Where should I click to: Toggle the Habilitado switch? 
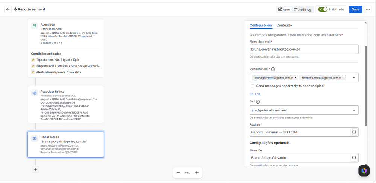[x=323, y=9]
